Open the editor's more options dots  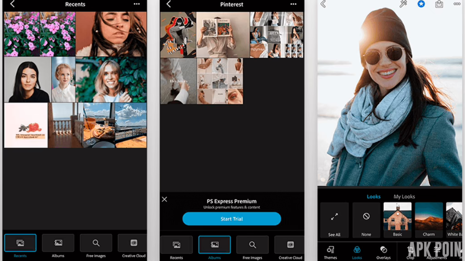(x=457, y=4)
